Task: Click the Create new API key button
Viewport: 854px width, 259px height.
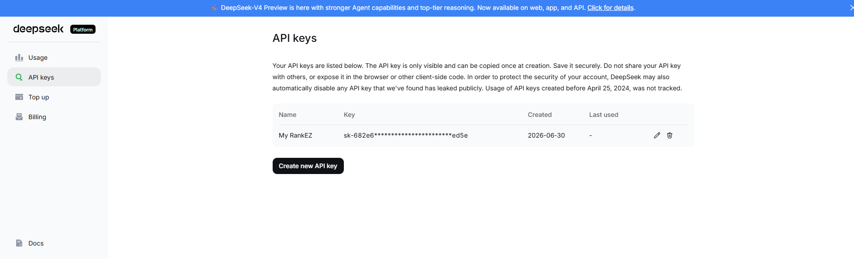Action: tap(308, 166)
